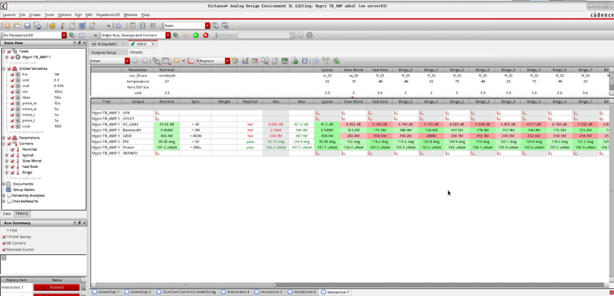Open the Interactive.6 bottom tab
The image size is (614, 296).
click(302, 292)
